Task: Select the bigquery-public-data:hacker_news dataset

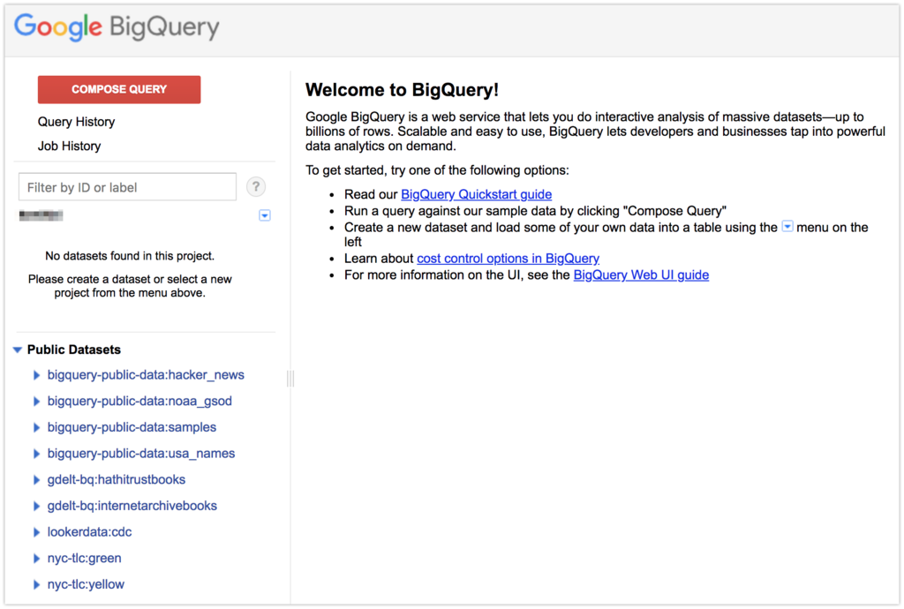Action: coord(146,375)
